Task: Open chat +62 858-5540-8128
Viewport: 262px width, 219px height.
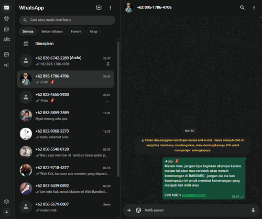Action: [65, 152]
